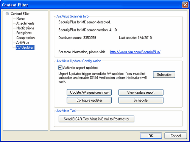Send EICAR Test Virus to Postmaster
190x142 pixels.
click(97, 119)
